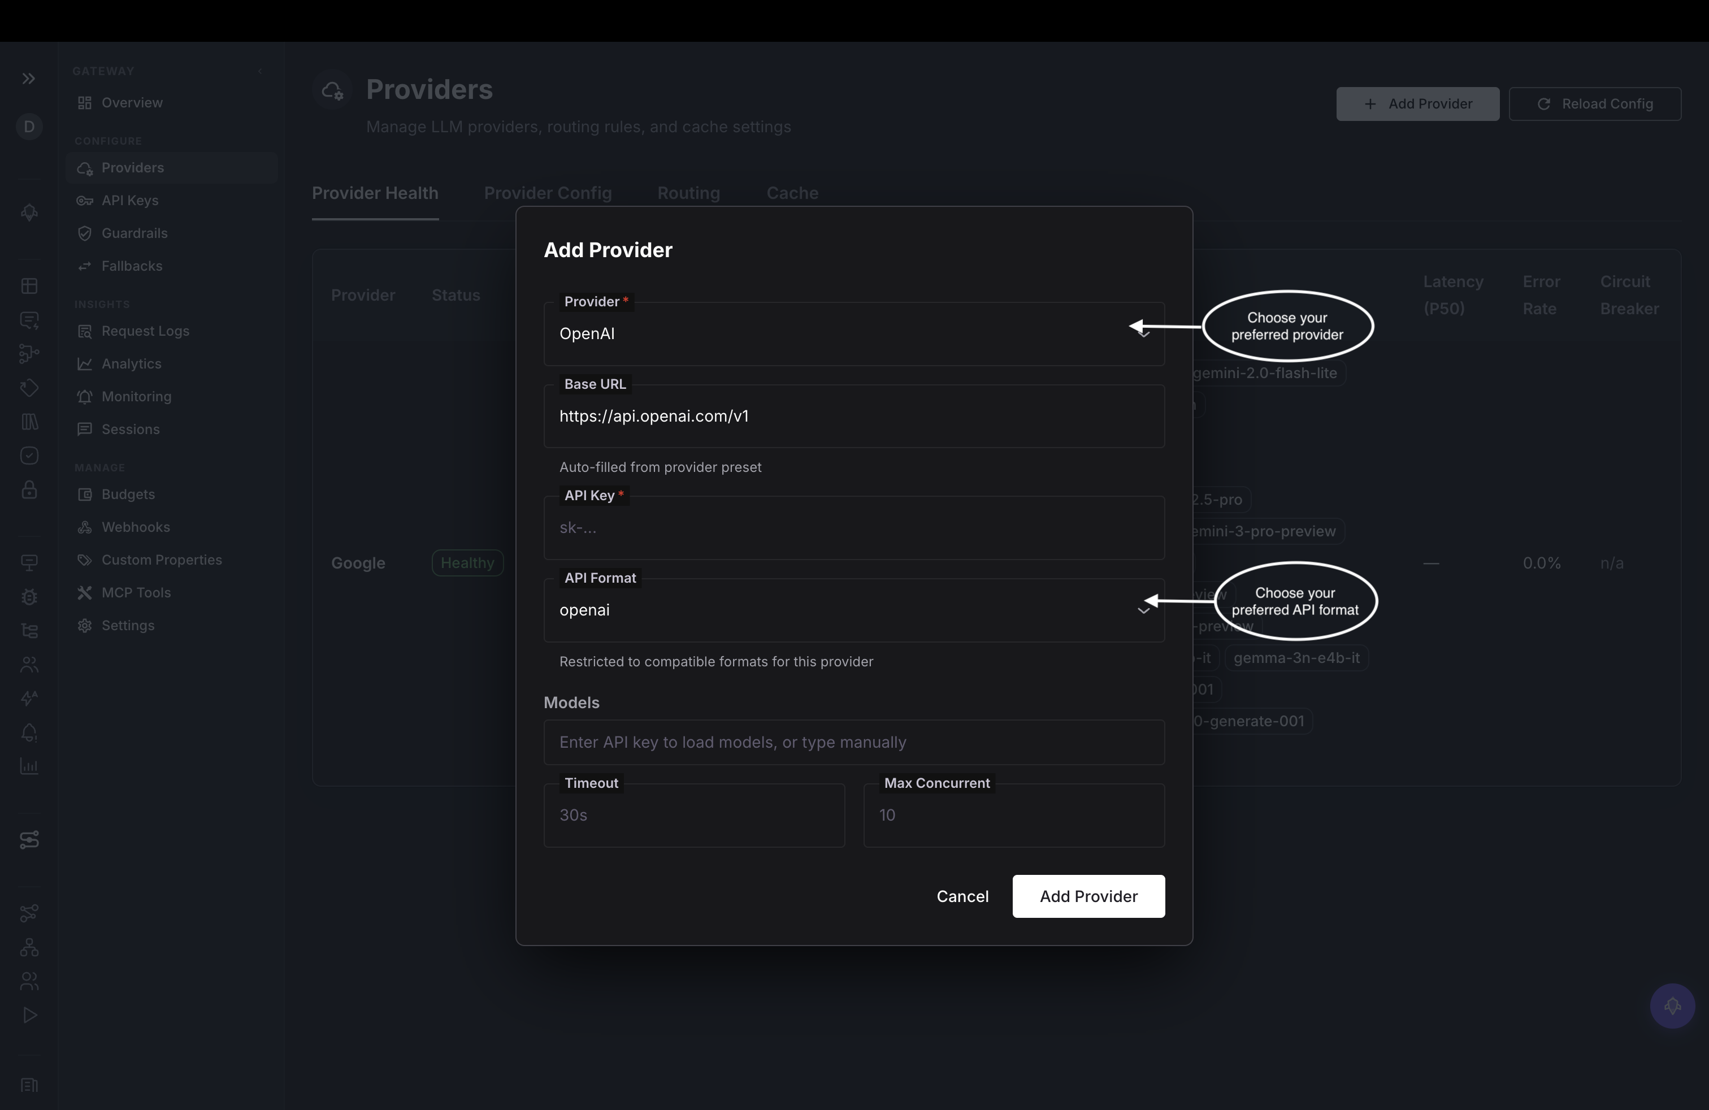Open the checkmark box icon in the rail
This screenshot has width=1709, height=1110.
click(29, 456)
